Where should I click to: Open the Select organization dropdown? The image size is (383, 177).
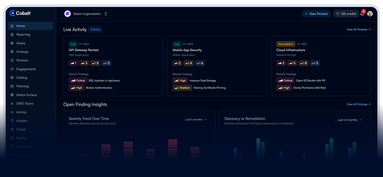coord(86,14)
